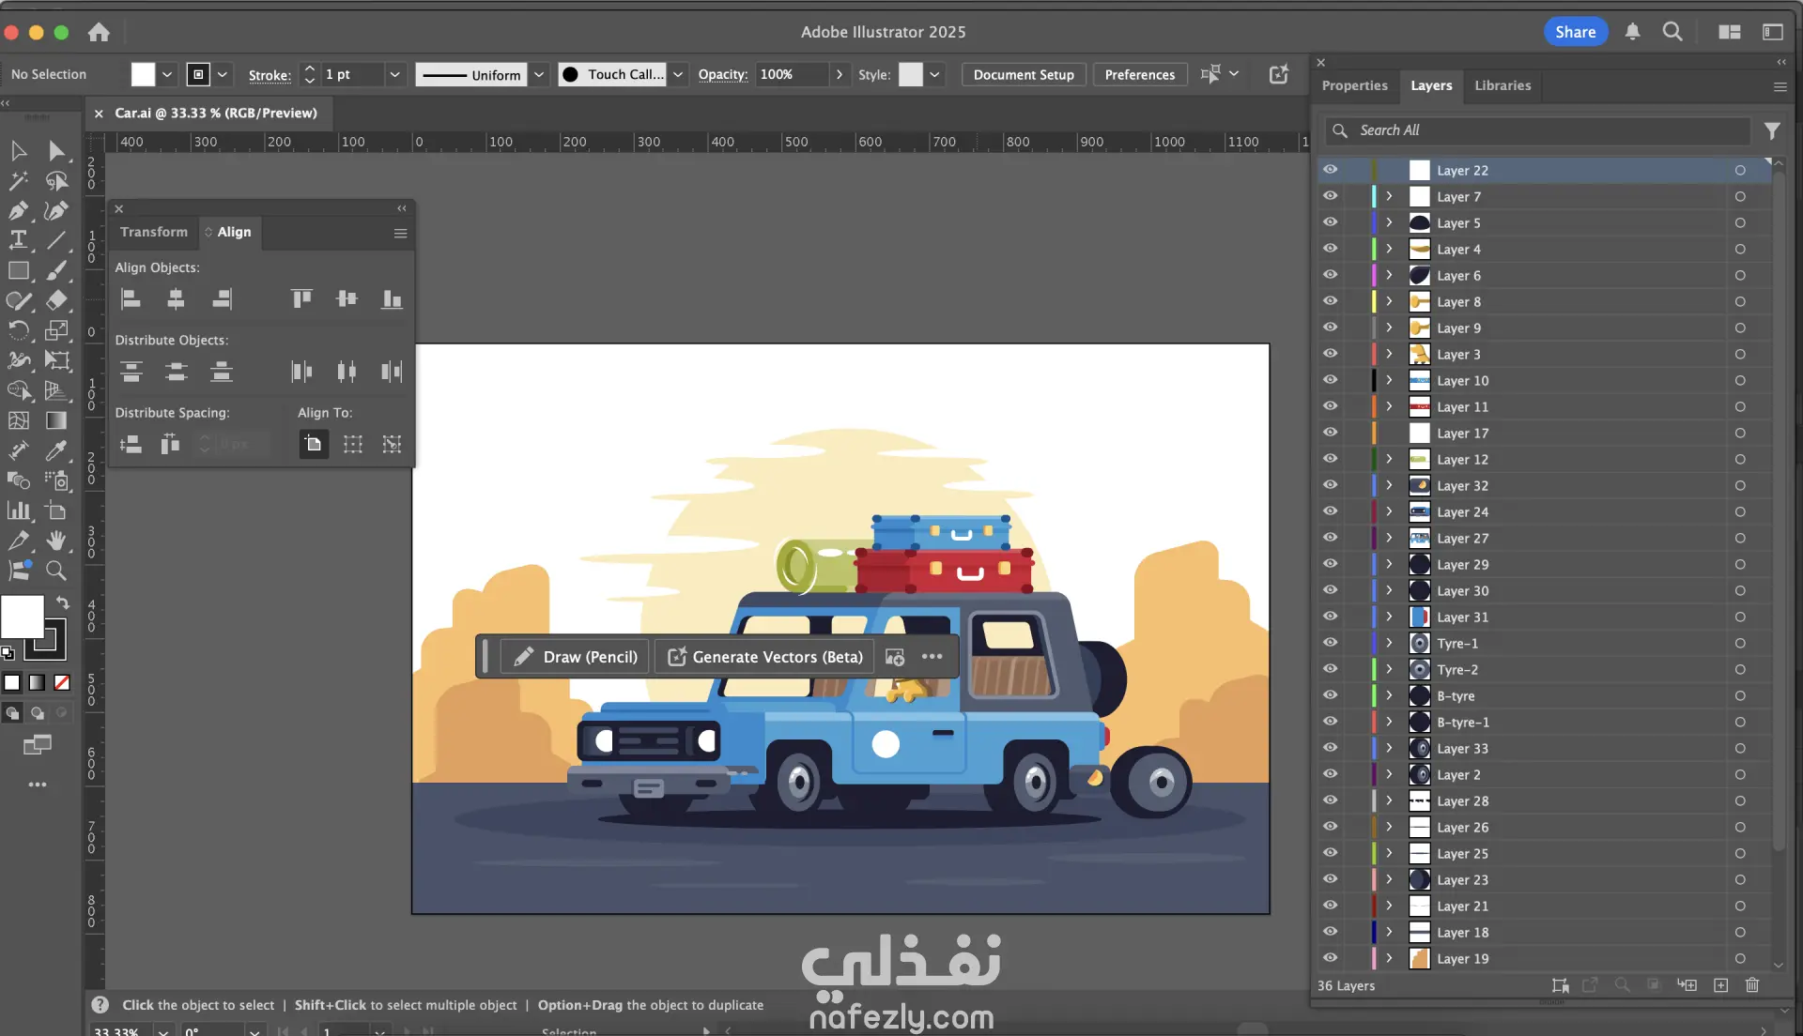This screenshot has height=1036, width=1803.
Task: Select the Pen tool
Action: (x=18, y=211)
